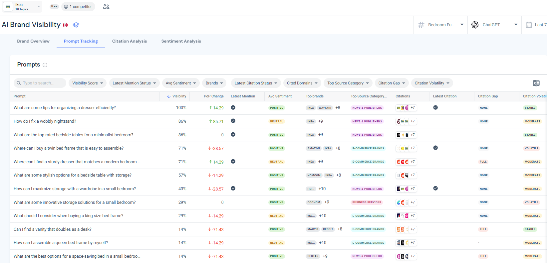Open the Top Source Category filter
This screenshot has width=547, height=263.
(x=348, y=83)
